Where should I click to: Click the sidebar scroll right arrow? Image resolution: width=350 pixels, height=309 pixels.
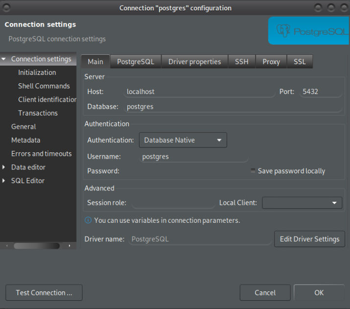click(x=70, y=246)
